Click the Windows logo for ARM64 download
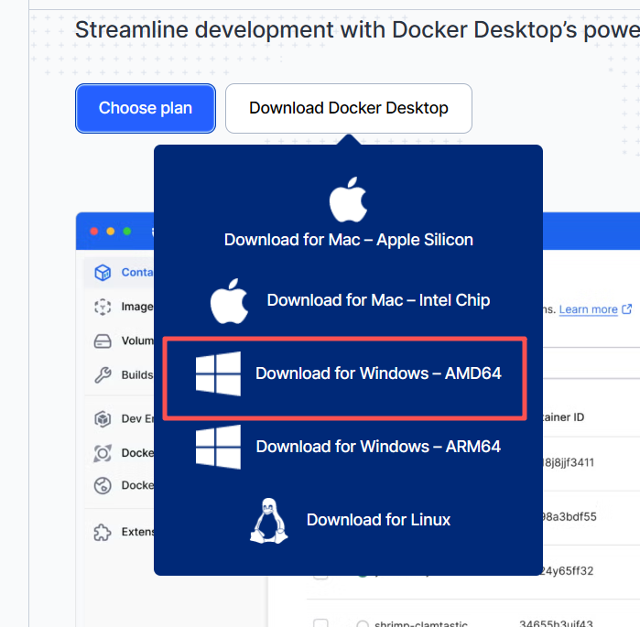 [x=218, y=447]
